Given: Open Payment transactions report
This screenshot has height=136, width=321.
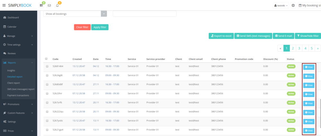Looking at the screenshot, I should click(x=18, y=95).
